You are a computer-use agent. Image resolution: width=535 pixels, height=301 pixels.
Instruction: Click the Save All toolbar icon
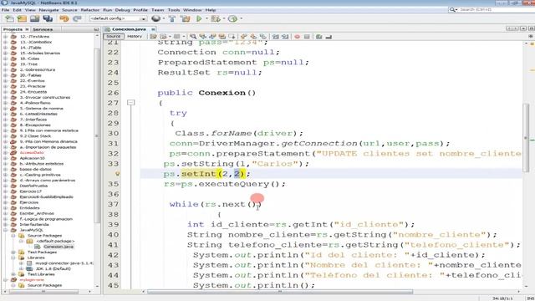point(48,18)
